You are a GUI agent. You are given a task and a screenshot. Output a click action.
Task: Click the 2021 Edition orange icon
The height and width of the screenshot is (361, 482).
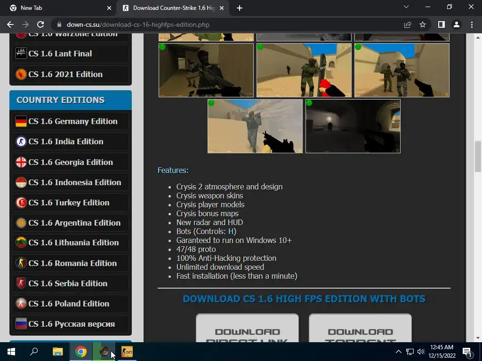21,74
